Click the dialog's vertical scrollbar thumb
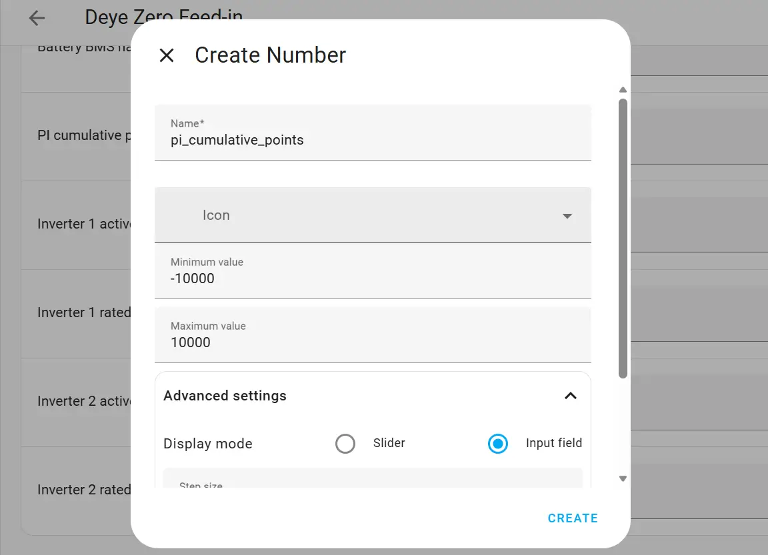Viewport: 768px width, 555px height. click(623, 238)
